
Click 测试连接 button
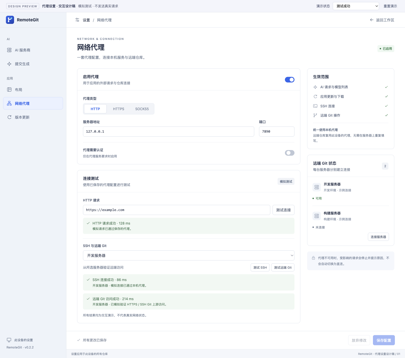[283, 210]
